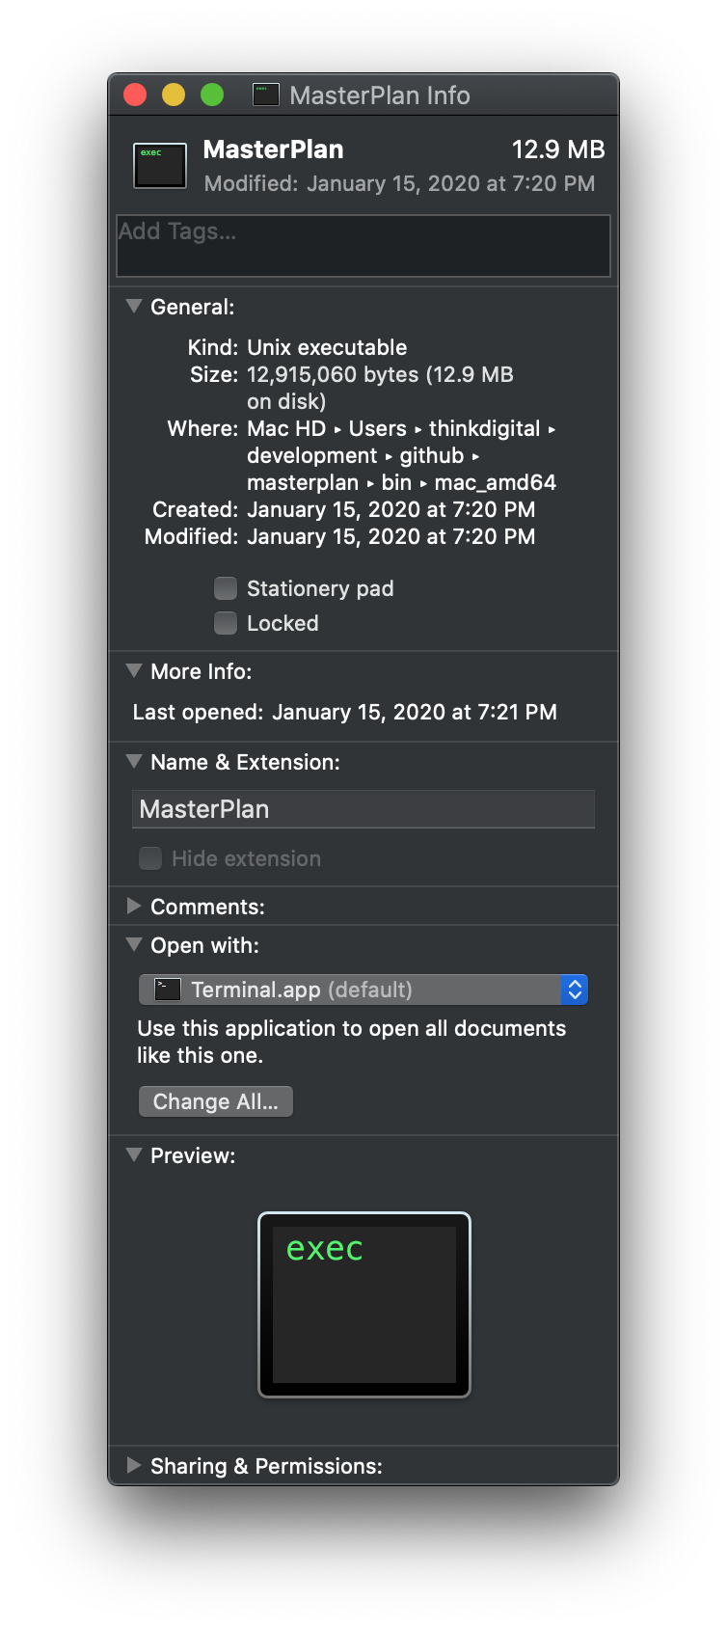Expand the Comments section

click(x=133, y=906)
